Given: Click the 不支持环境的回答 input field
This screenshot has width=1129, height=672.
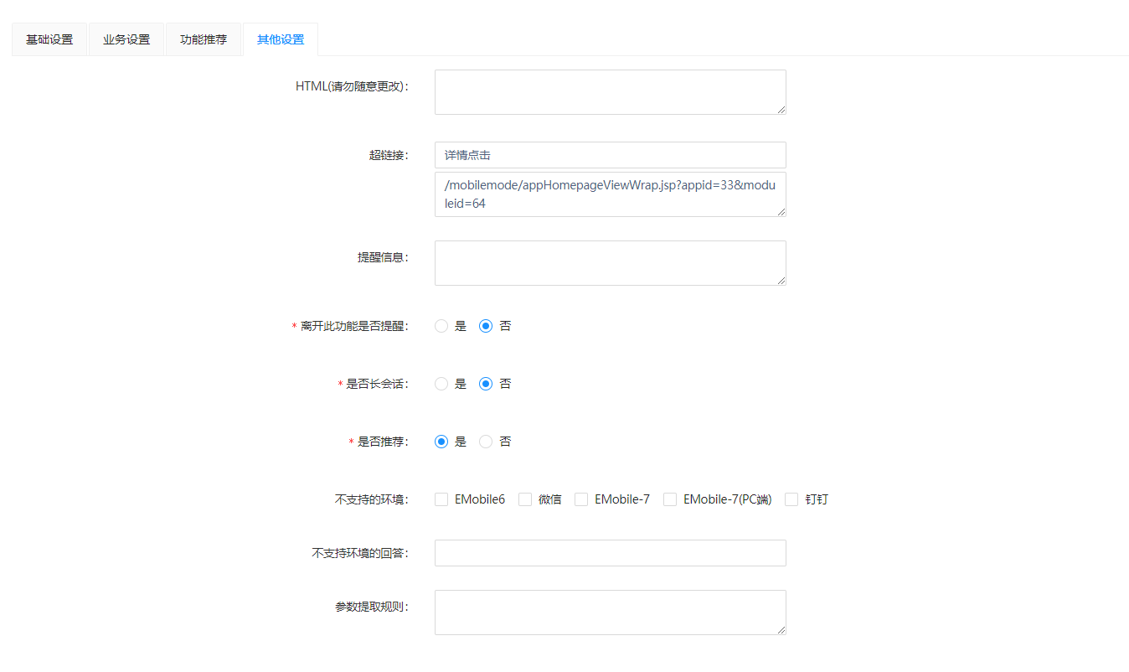Looking at the screenshot, I should coord(610,553).
